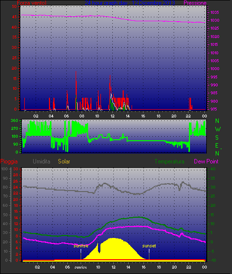Click the Umidita legend label
232x274 pixels.
coord(42,161)
